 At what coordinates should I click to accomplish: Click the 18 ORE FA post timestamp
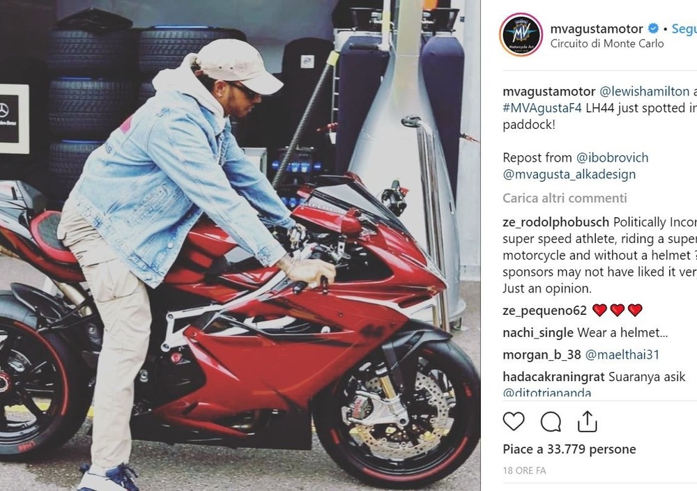click(524, 470)
